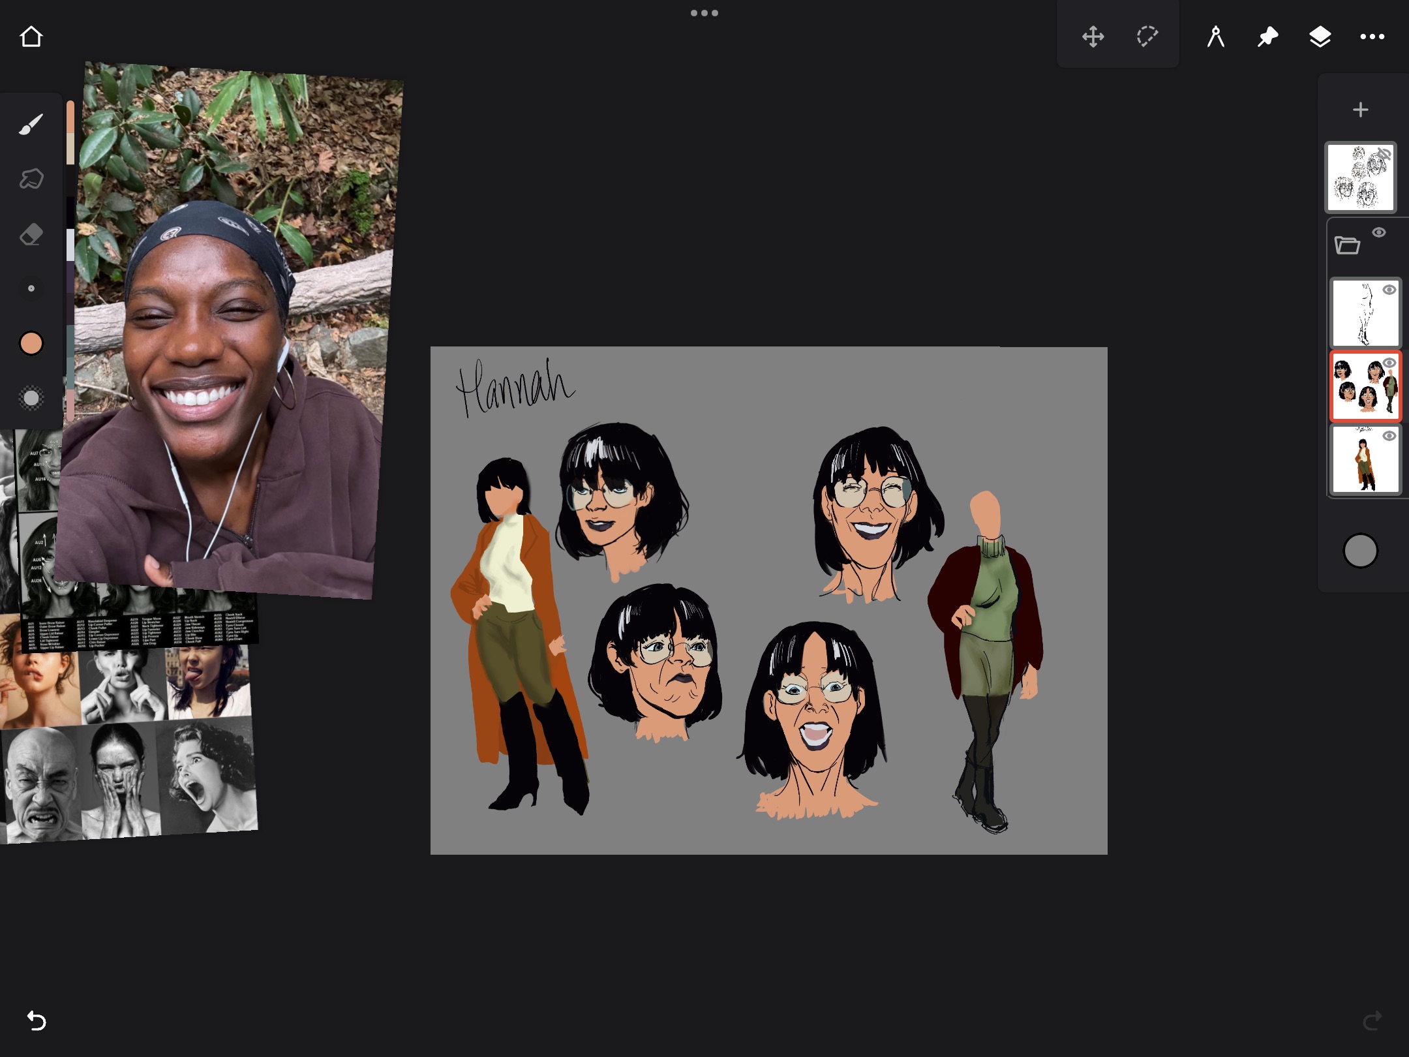Toggle the Layers panel icon
The image size is (1409, 1057).
tap(1320, 37)
